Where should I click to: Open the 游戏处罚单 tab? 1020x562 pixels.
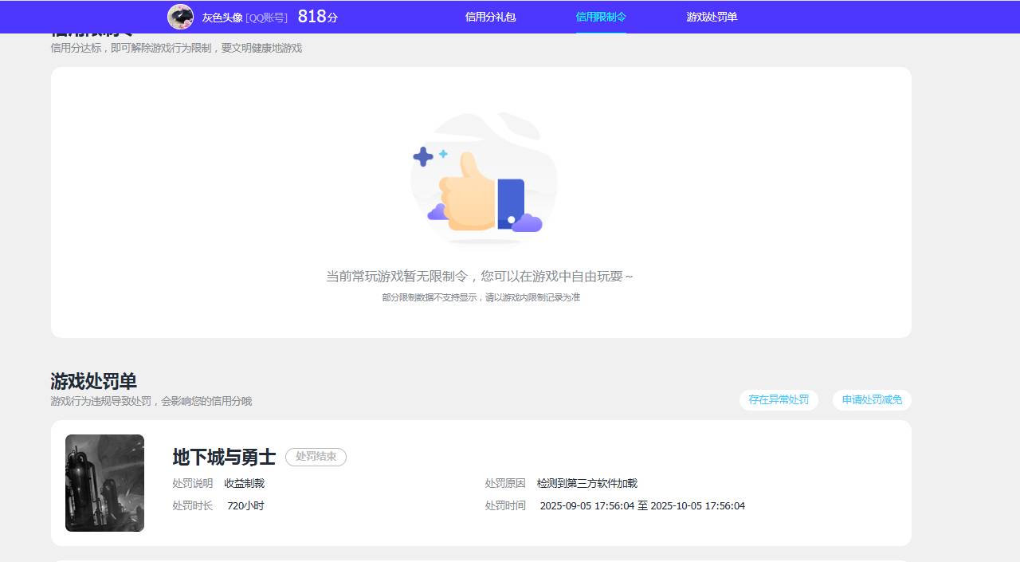(710, 16)
